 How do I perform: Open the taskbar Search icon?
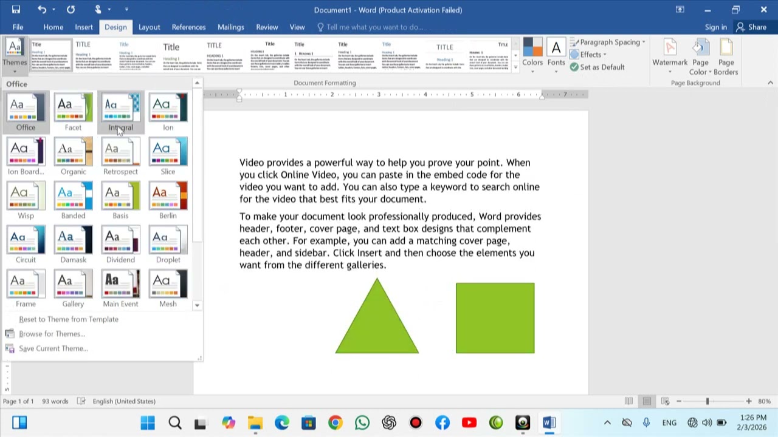[175, 422]
